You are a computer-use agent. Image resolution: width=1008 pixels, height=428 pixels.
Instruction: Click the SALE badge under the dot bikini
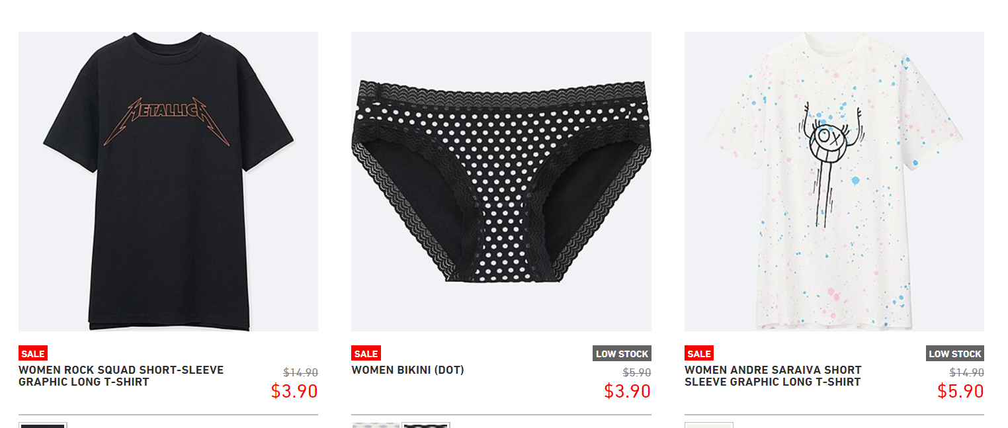(366, 353)
